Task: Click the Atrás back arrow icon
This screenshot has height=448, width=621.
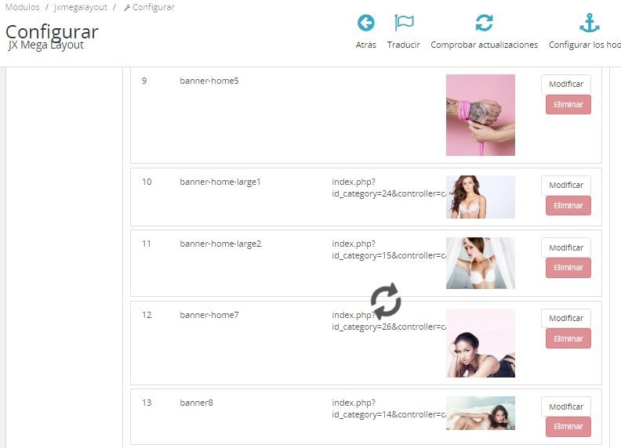Action: pos(365,23)
